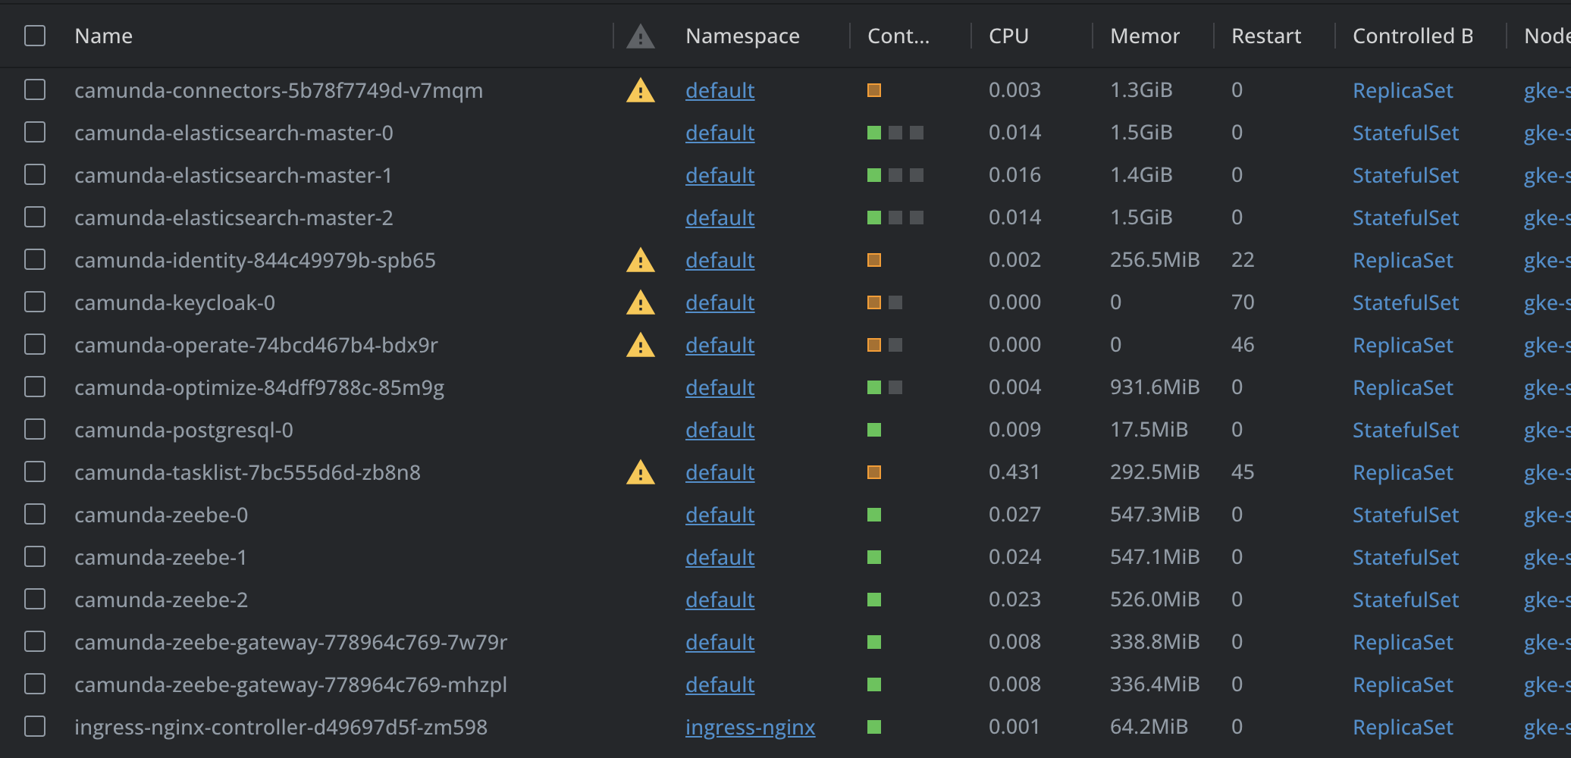Viewport: 1571px width, 758px height.
Task: Open ReplicaSet link for camunda-tasklist row
Action: tap(1403, 472)
